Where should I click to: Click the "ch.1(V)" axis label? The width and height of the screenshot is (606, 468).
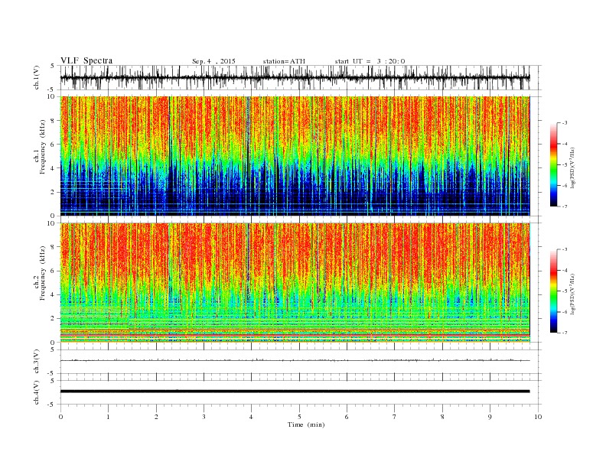[37, 77]
